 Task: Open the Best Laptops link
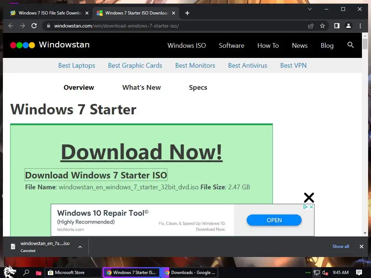(76, 66)
